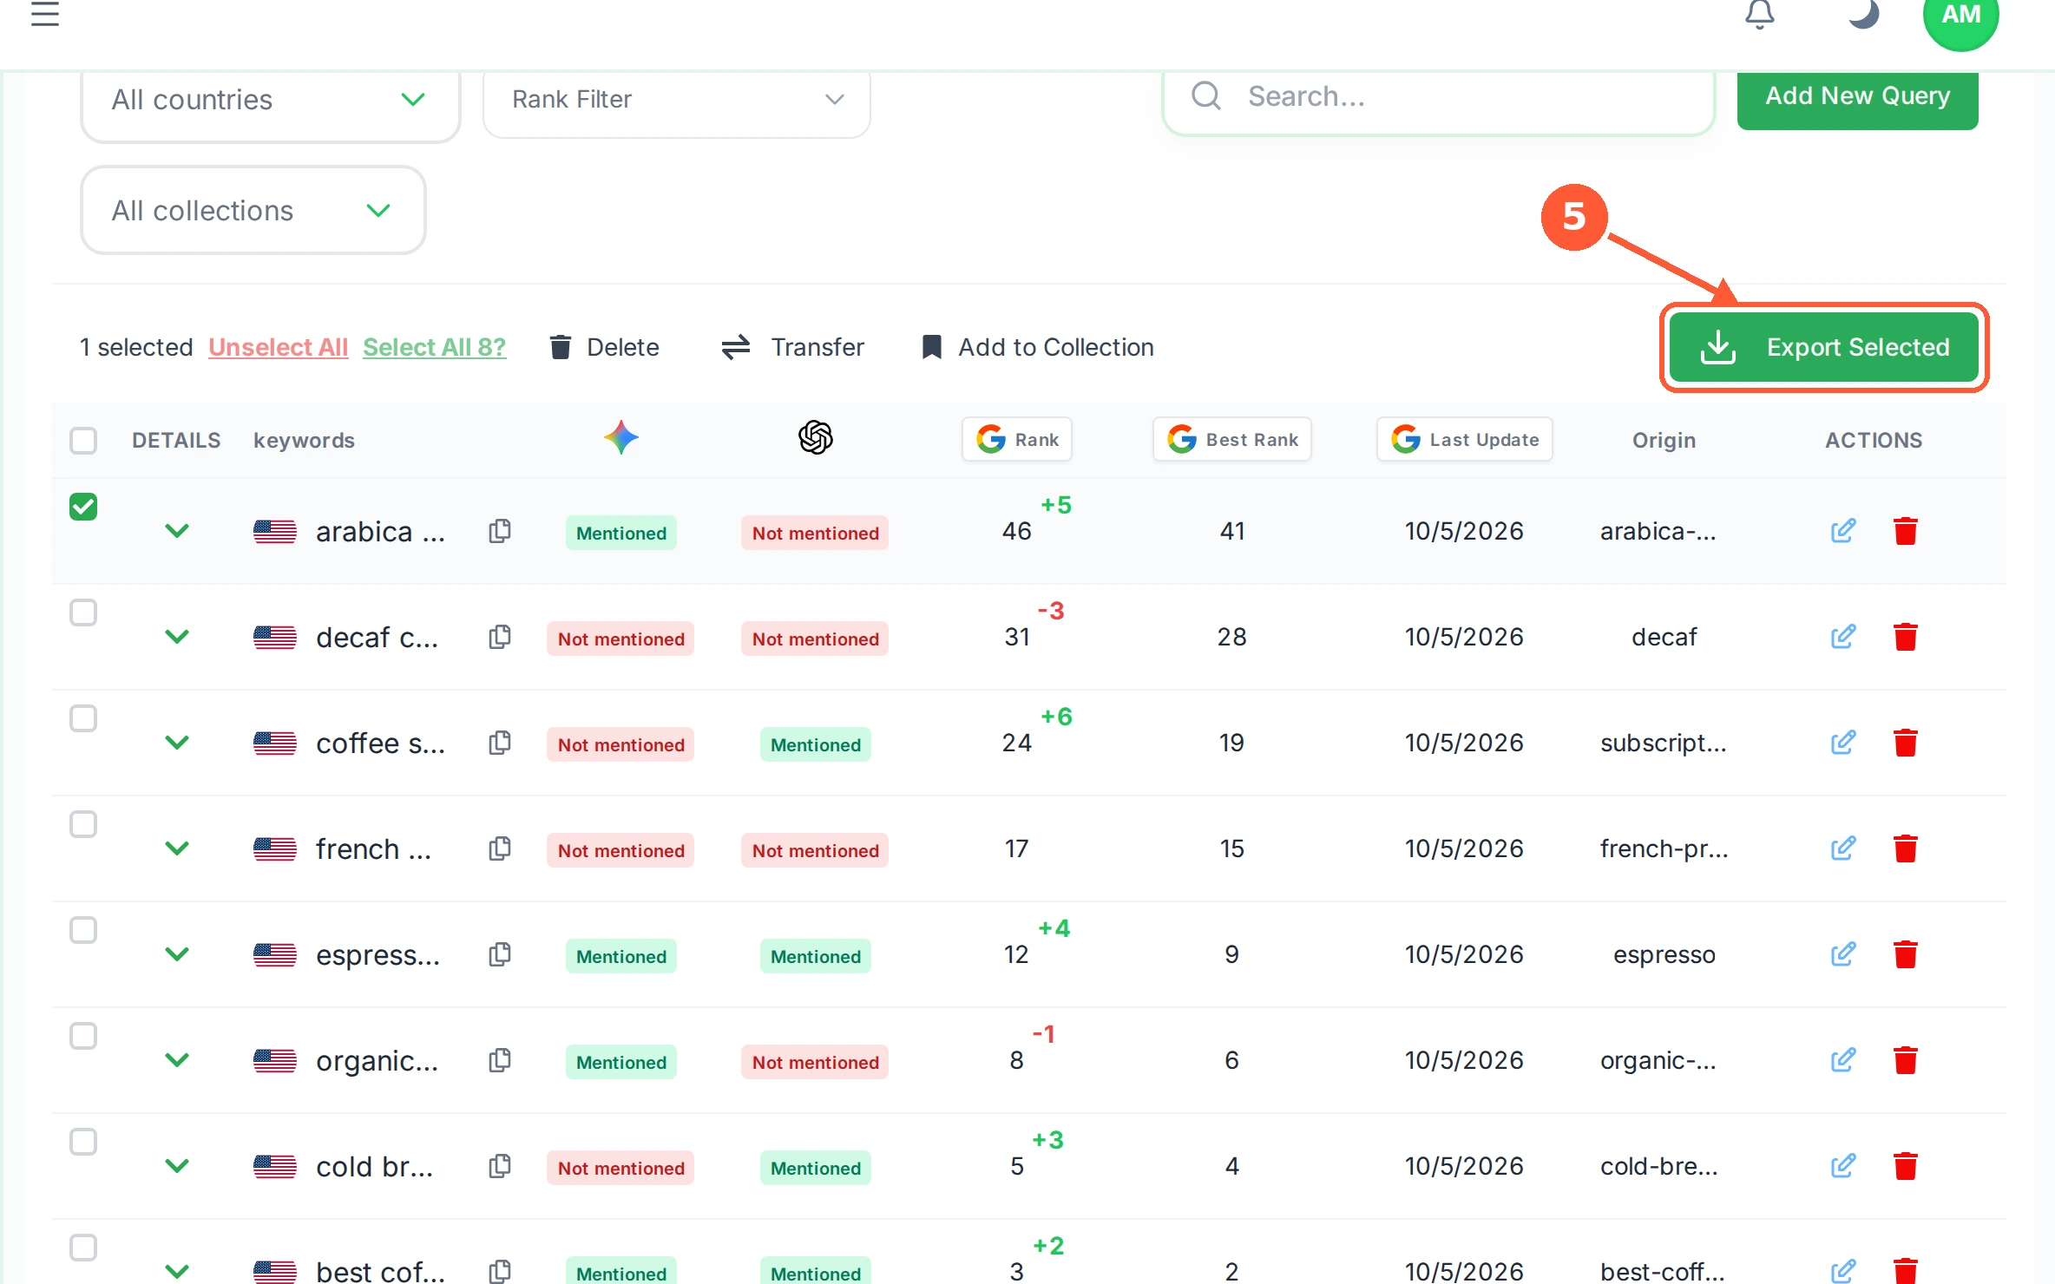This screenshot has height=1284, width=2055.
Task: Click the Transfer action
Action: pos(793,348)
